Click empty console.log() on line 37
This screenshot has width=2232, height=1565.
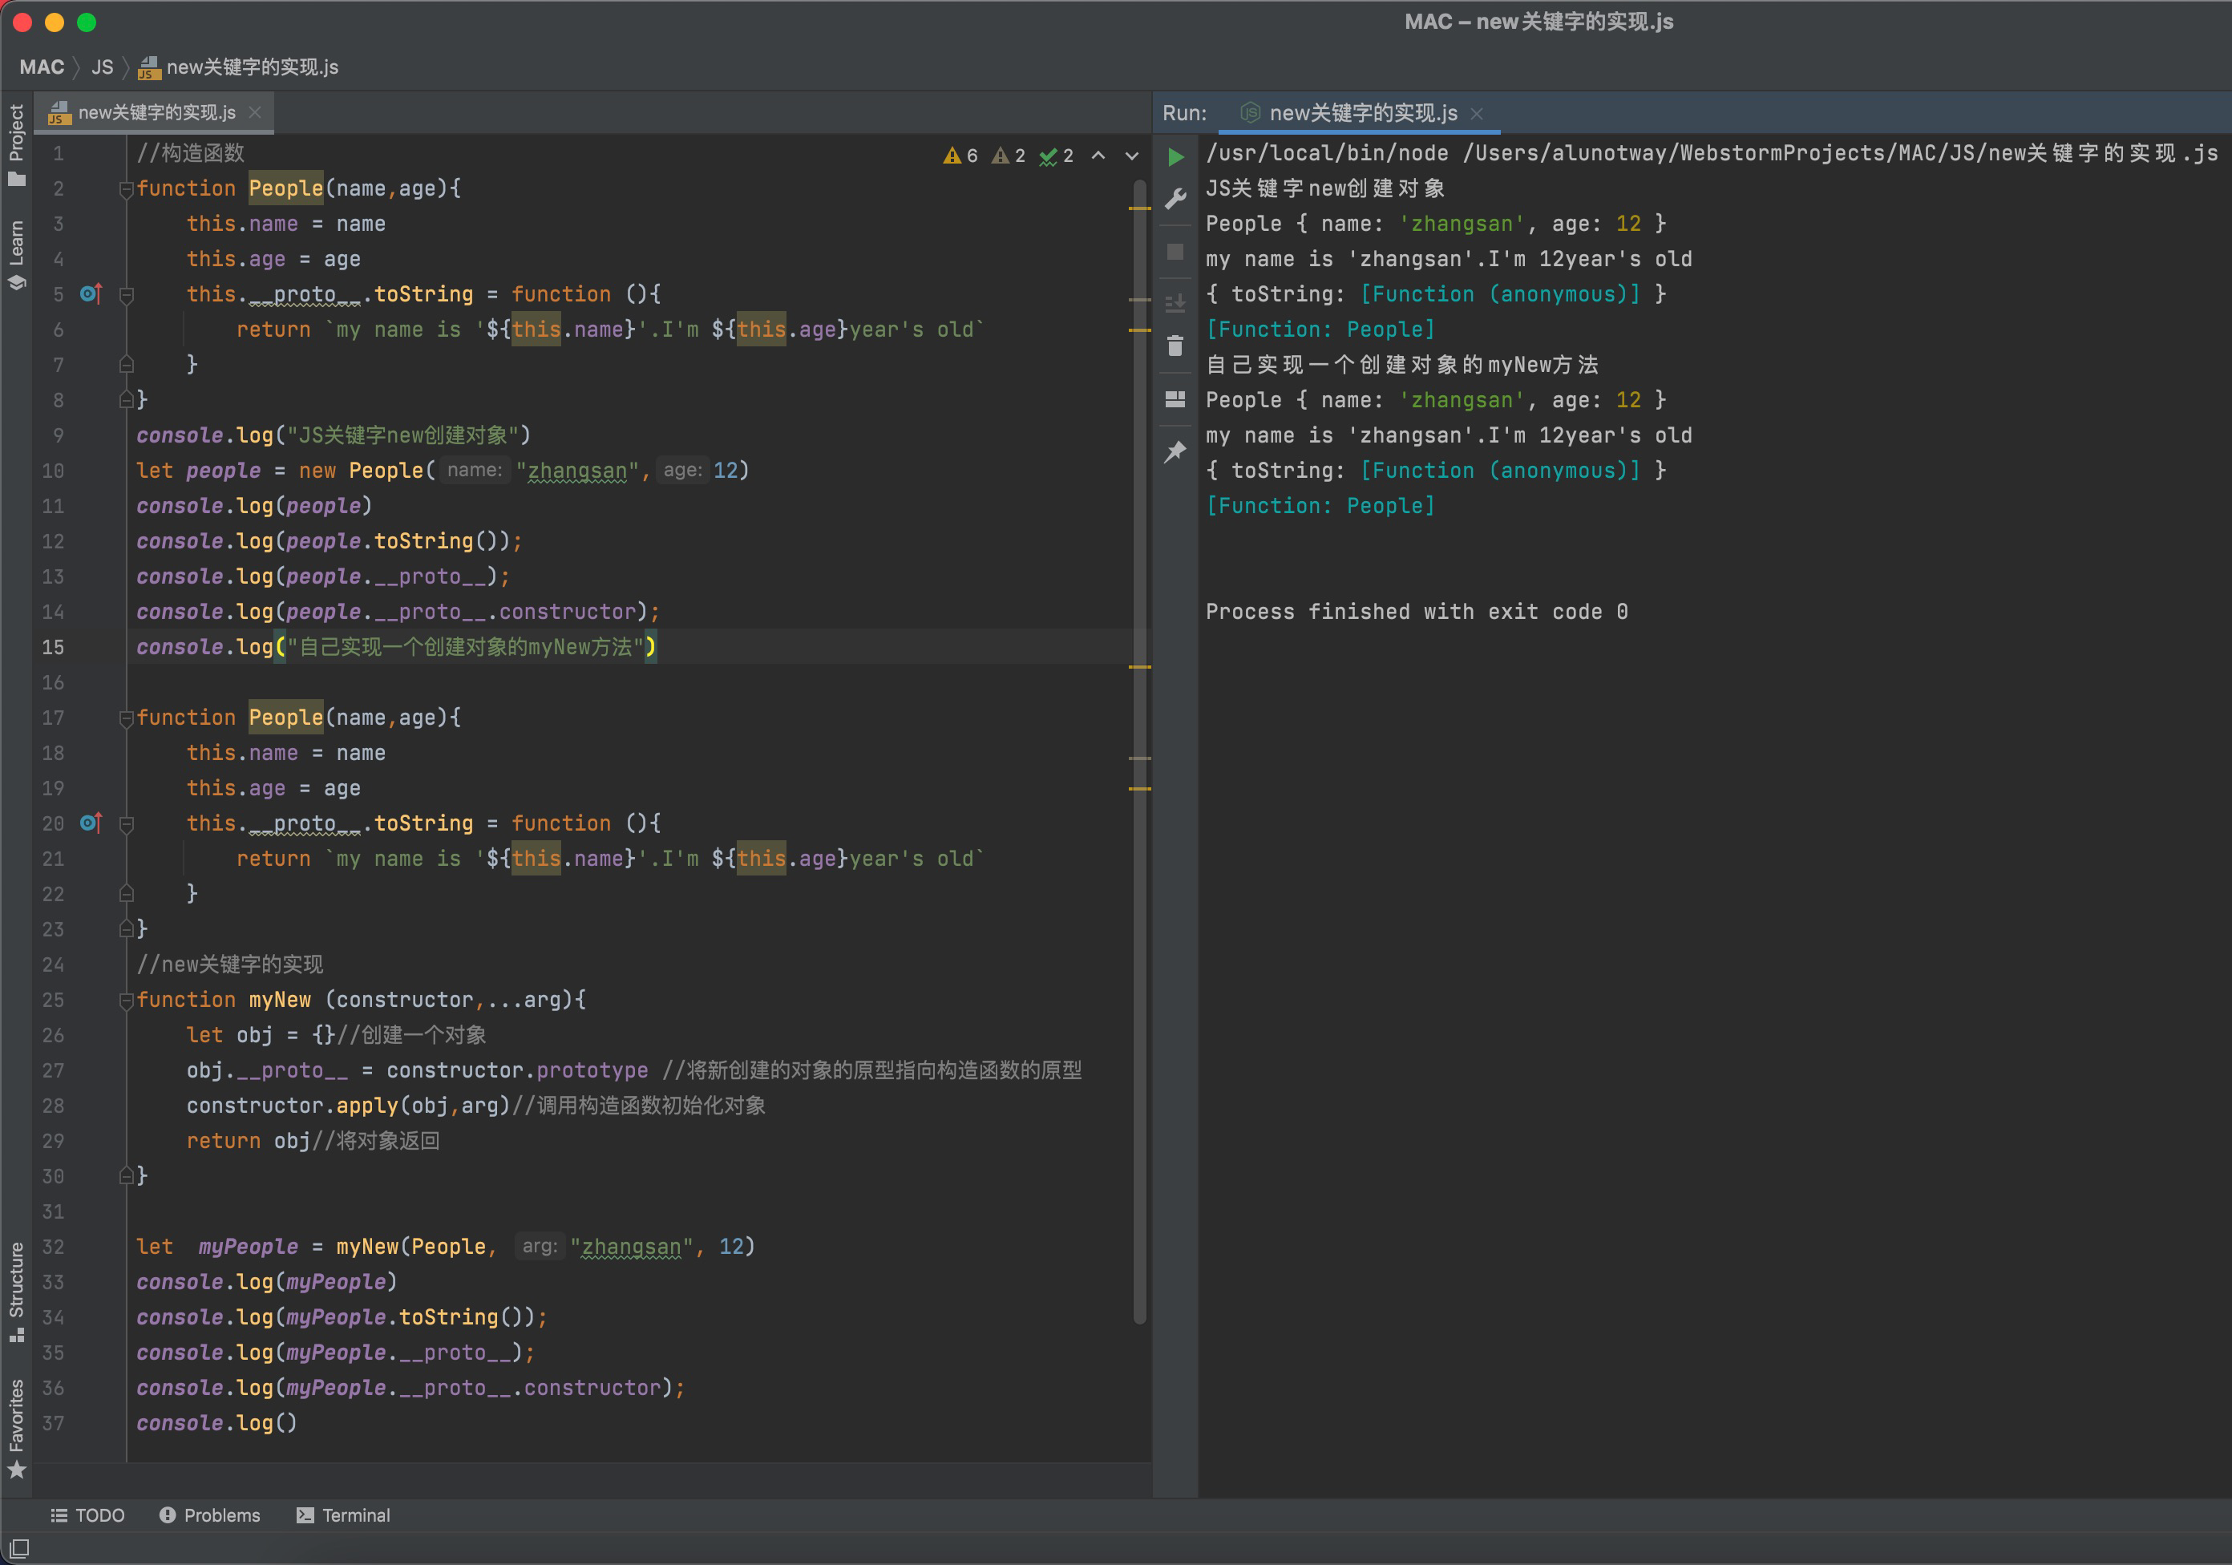216,1423
